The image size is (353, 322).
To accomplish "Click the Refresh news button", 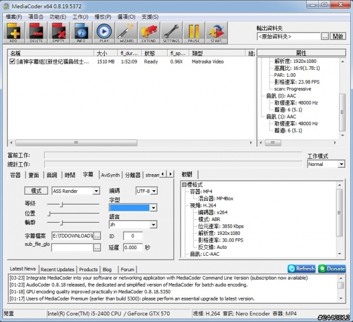I will pyautogui.click(x=302, y=269).
